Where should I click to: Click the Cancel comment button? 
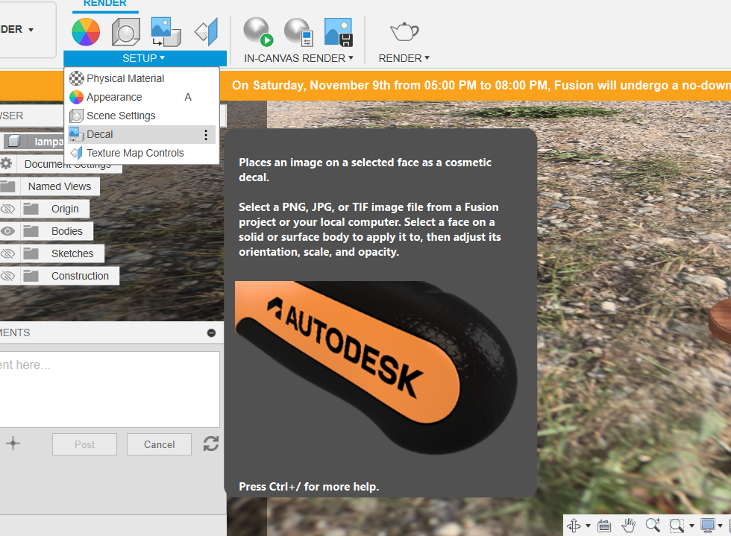[159, 444]
